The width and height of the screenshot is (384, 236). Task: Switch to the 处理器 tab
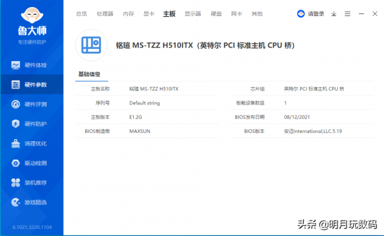pyautogui.click(x=105, y=13)
